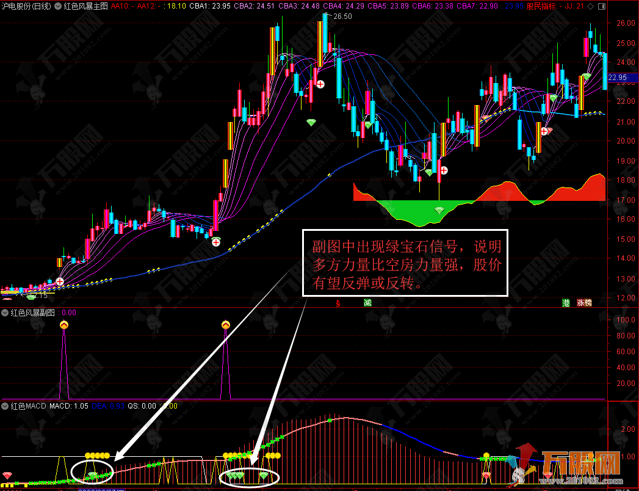639x491 pixels.
Task: Click the MACD: 1.05 value
Action: tap(69, 406)
